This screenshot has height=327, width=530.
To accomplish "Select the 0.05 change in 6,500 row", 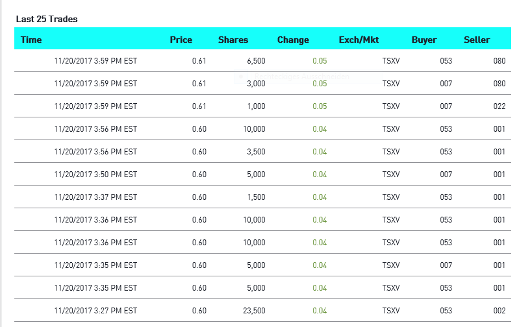I will (x=320, y=61).
